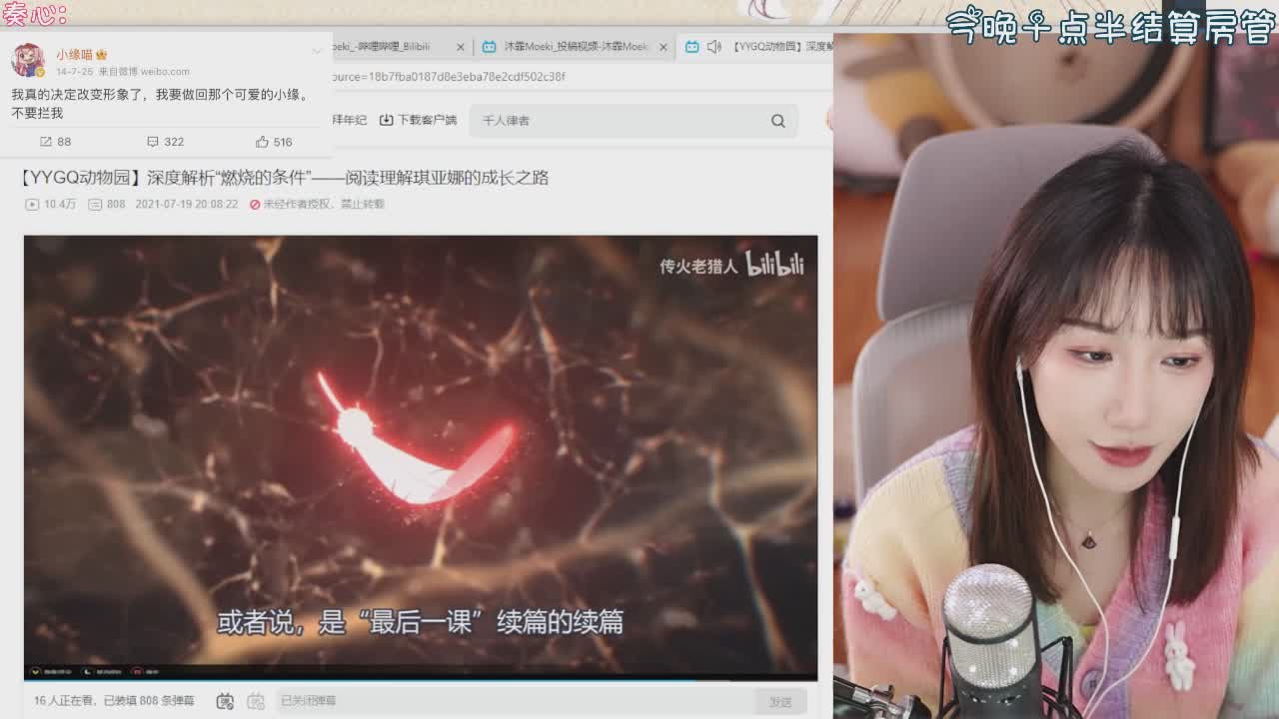Toggle the danmaku display switch icon

[225, 701]
